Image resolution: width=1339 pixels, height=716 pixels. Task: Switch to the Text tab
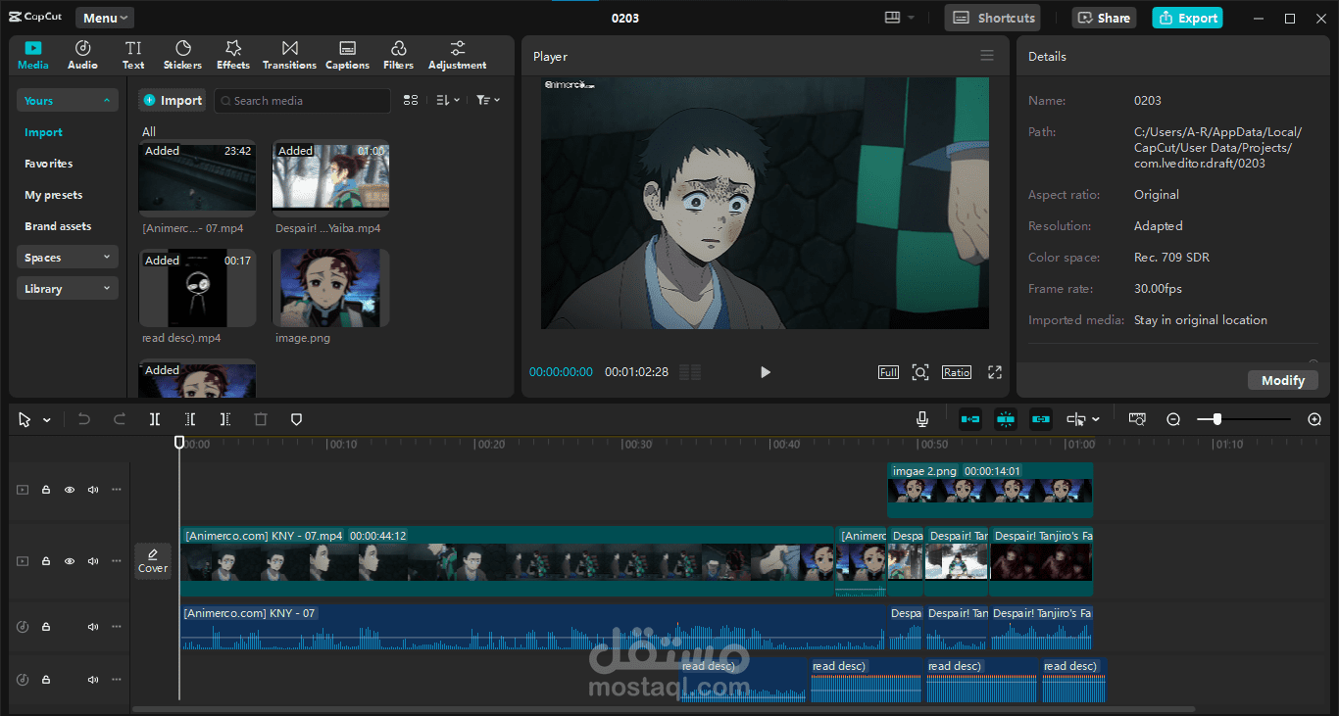click(133, 55)
